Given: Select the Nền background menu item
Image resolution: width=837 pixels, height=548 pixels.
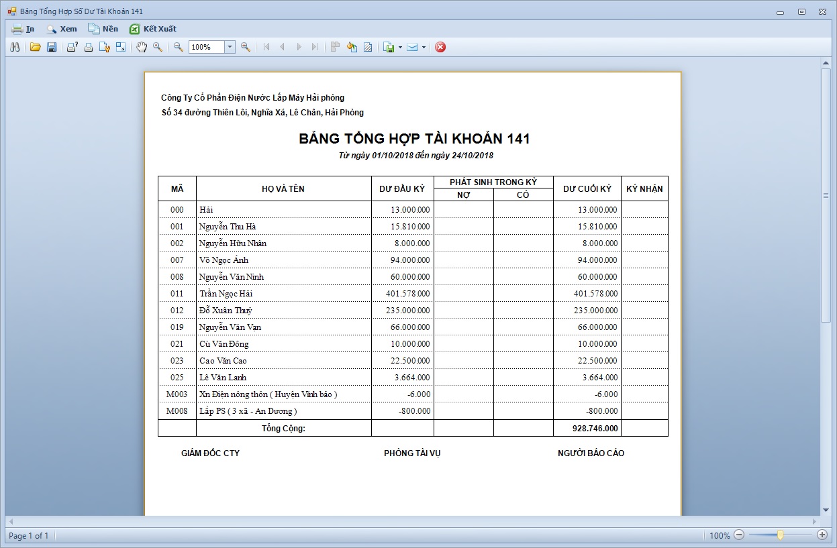Looking at the screenshot, I should click(103, 29).
